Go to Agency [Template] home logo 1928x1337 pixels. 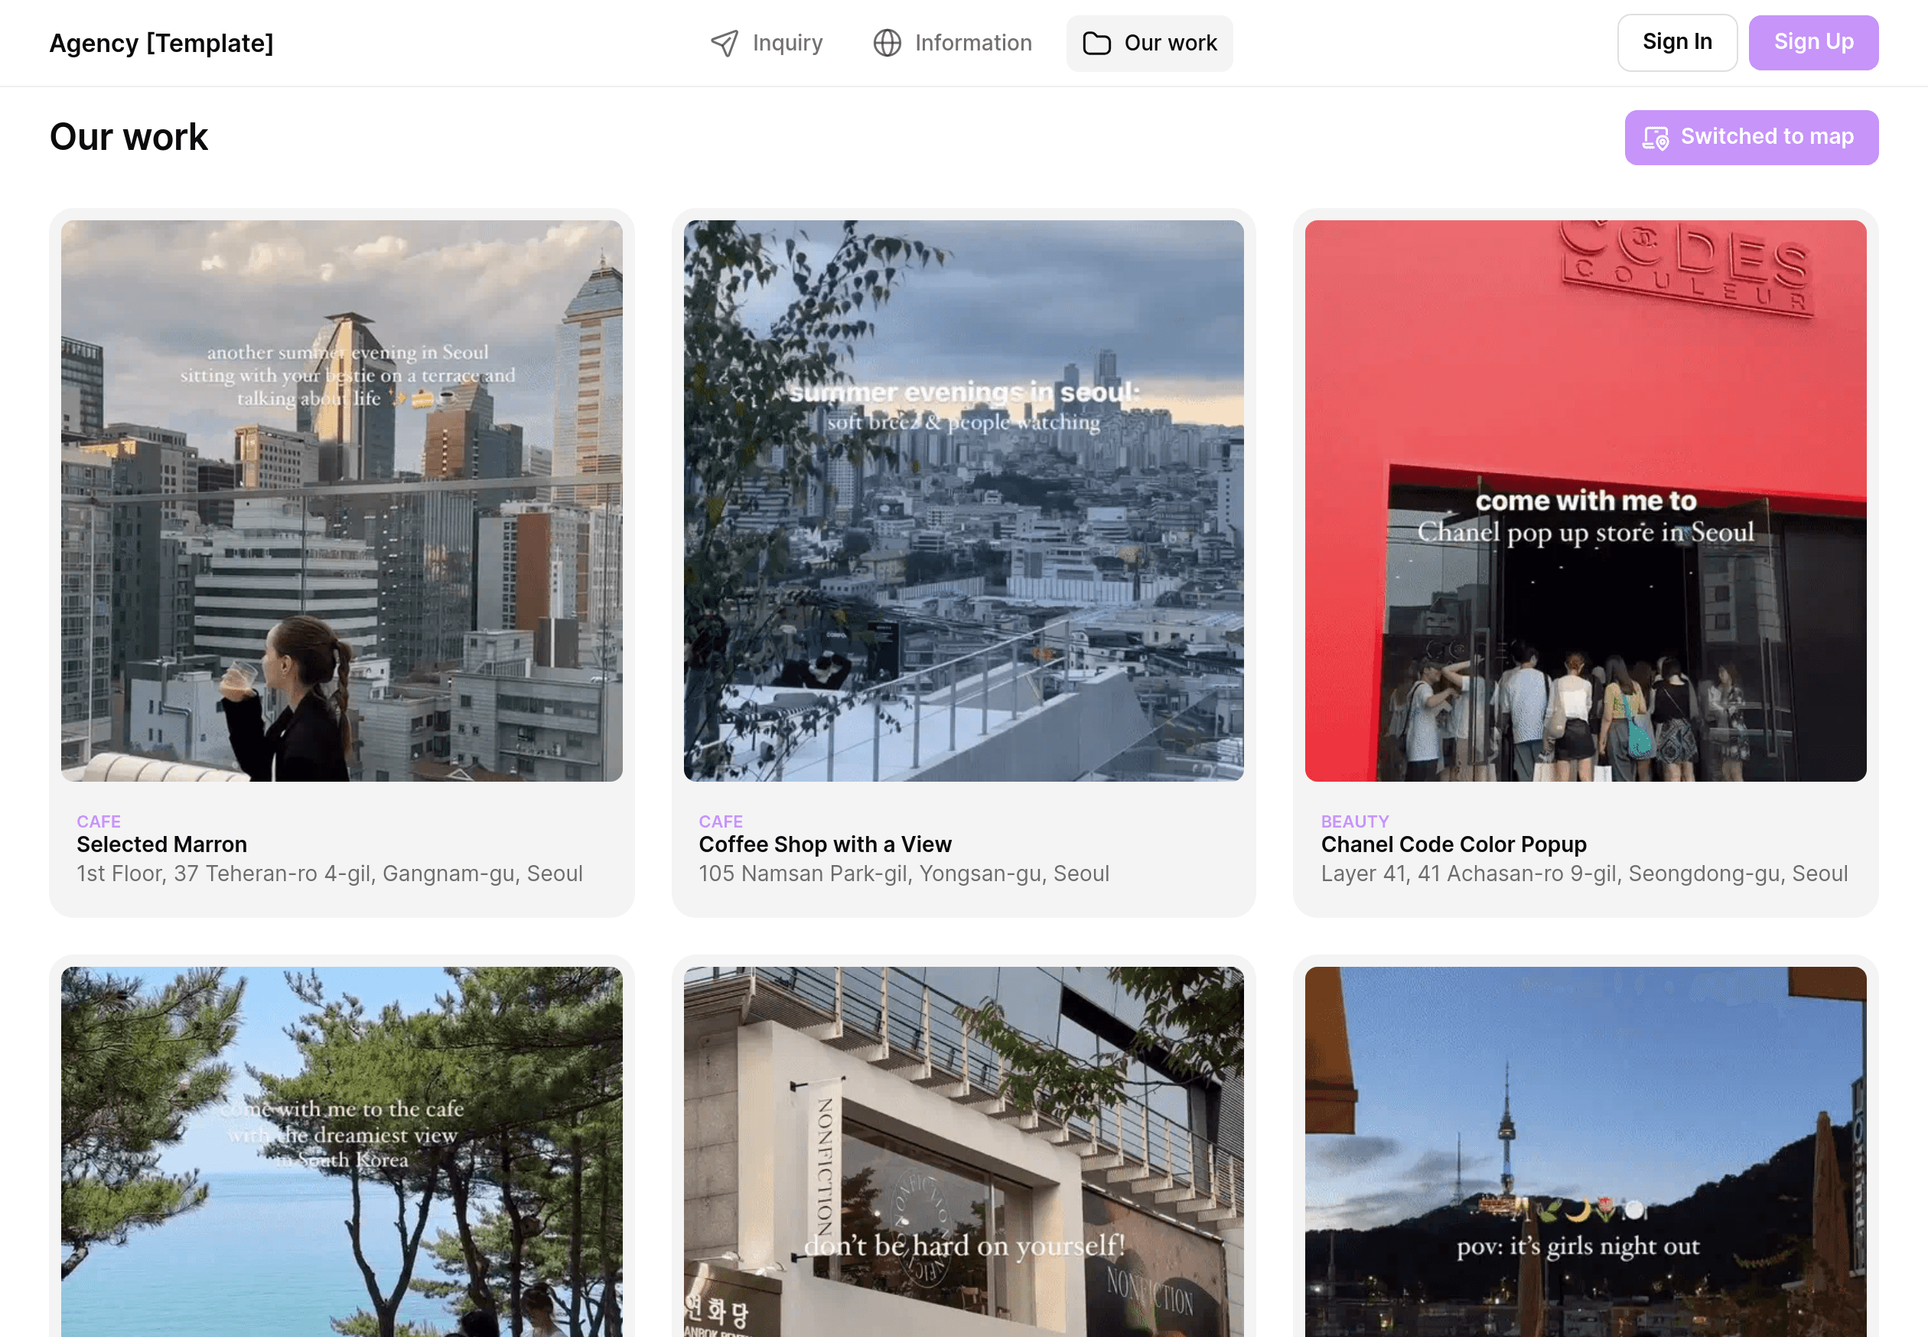coord(161,43)
